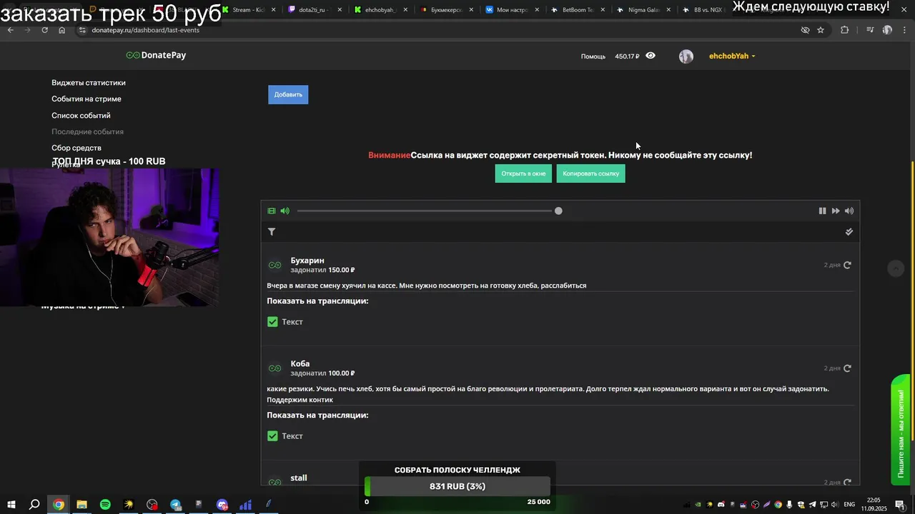Image resolution: width=915 pixels, height=514 pixels.
Task: Open the ehchobYah account dropdown
Action: [732, 56]
